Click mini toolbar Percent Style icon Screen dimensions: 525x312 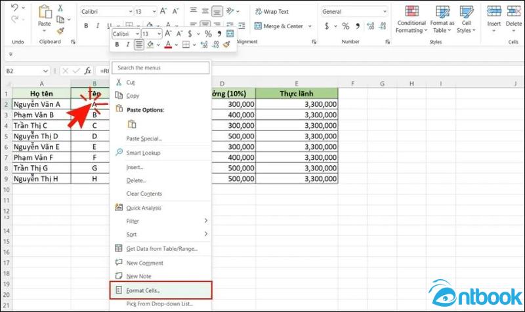pos(208,33)
